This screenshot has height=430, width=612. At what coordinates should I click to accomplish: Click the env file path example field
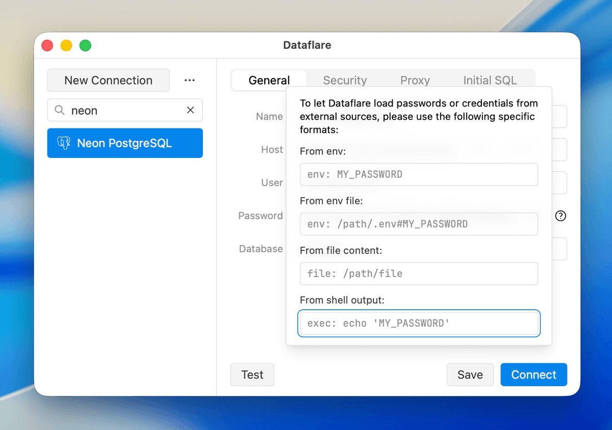419,224
